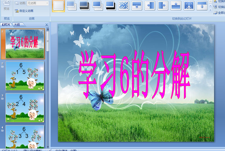This screenshot has height=151, width=225.
Task: Choose the wipe down transition effect
Action: (x=137, y=6)
